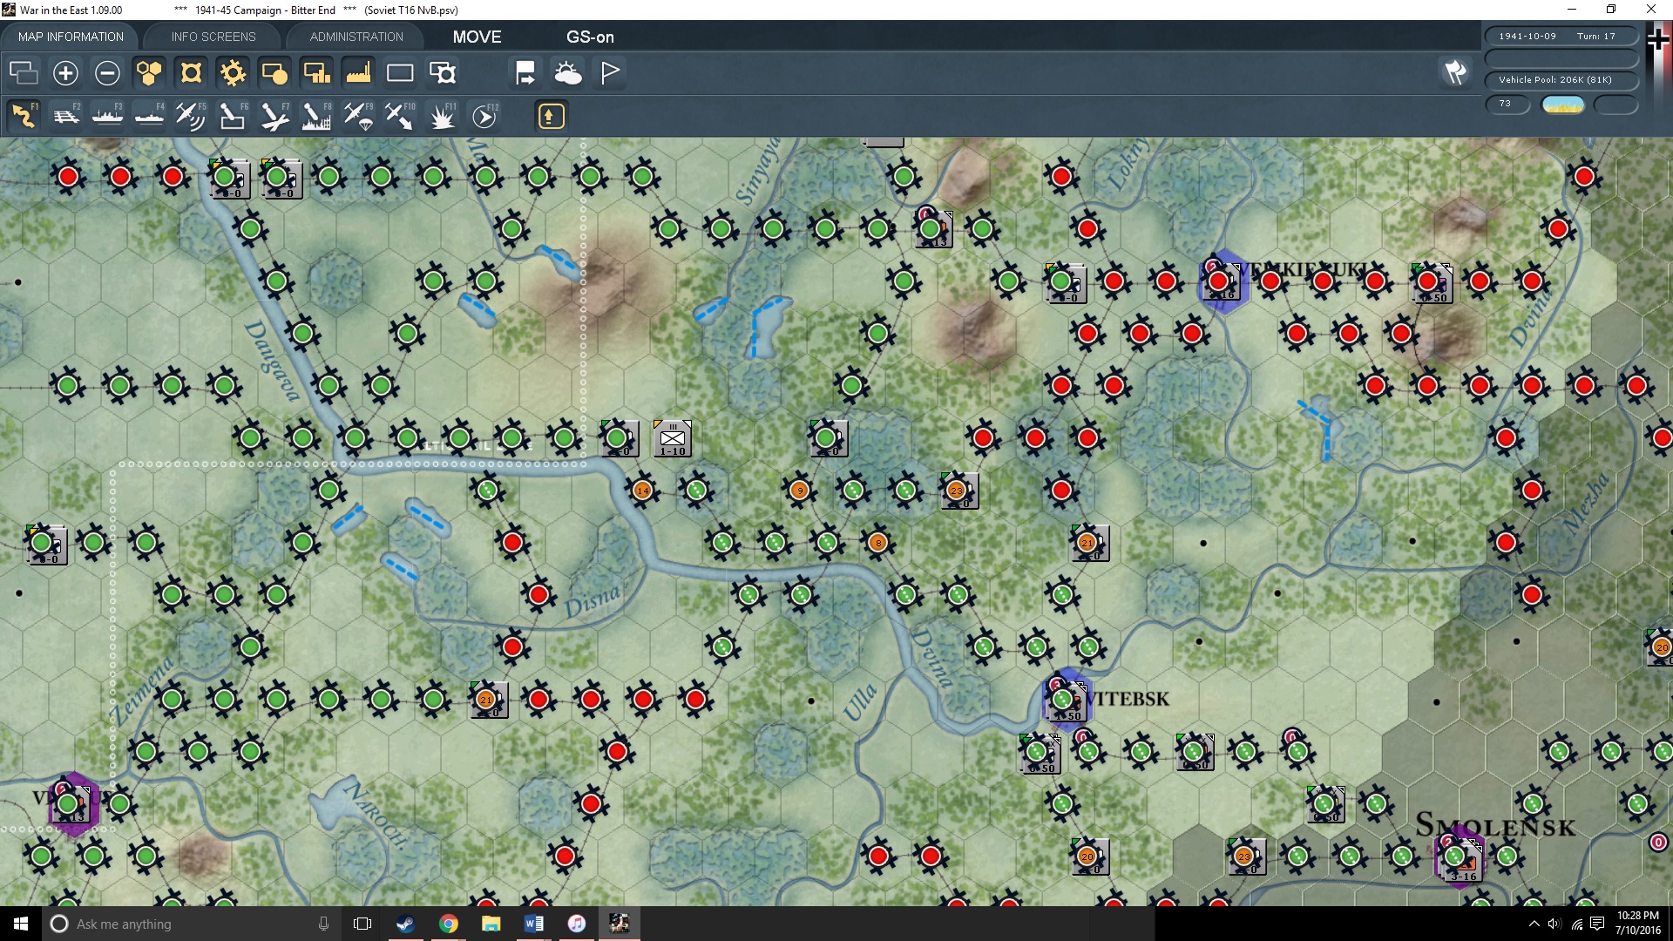Click the GS-on label
Screen dimensions: 1673x941
tap(590, 37)
